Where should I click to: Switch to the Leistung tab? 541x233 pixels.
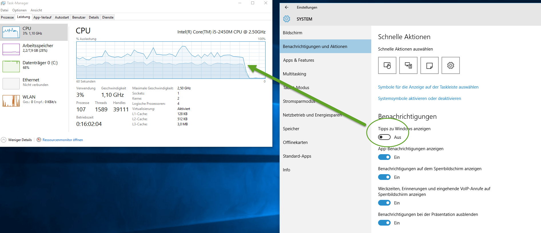pos(23,17)
